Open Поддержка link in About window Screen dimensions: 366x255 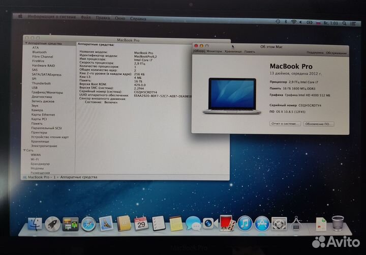click(315, 52)
